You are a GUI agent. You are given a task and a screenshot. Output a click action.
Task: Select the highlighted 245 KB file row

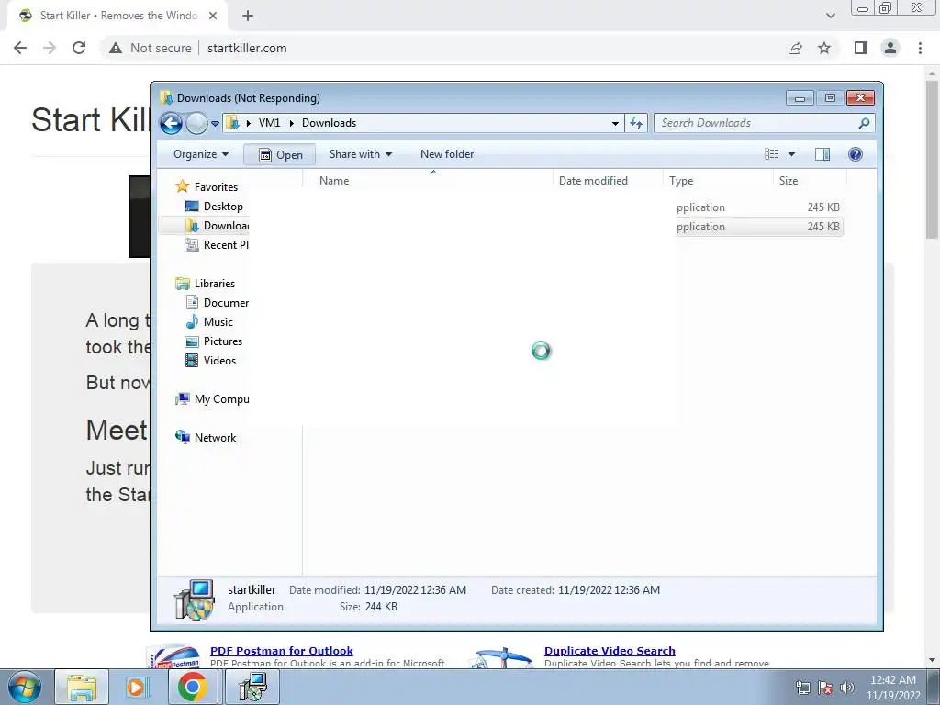pyautogui.click(x=757, y=227)
